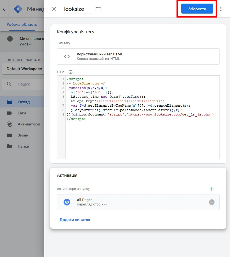This screenshot has width=230, height=257.
Task: Click the back arrow in Tag Manager
Action: coord(4,9)
